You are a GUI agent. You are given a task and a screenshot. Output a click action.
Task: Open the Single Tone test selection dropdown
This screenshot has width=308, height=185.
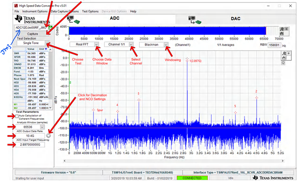tap(47, 43)
